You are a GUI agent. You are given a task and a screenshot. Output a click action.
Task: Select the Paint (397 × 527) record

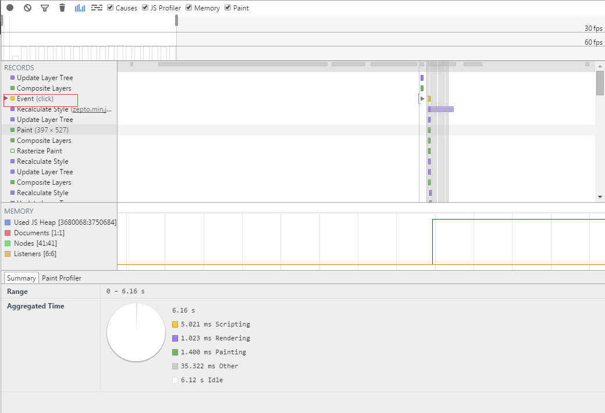pyautogui.click(x=42, y=130)
